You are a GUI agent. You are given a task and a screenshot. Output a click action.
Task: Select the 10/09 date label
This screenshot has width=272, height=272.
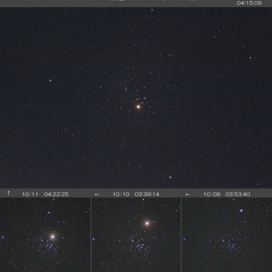(211, 194)
